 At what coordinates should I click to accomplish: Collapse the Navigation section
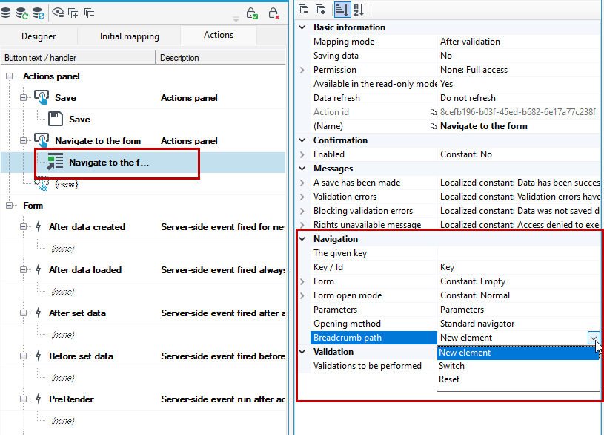point(302,239)
